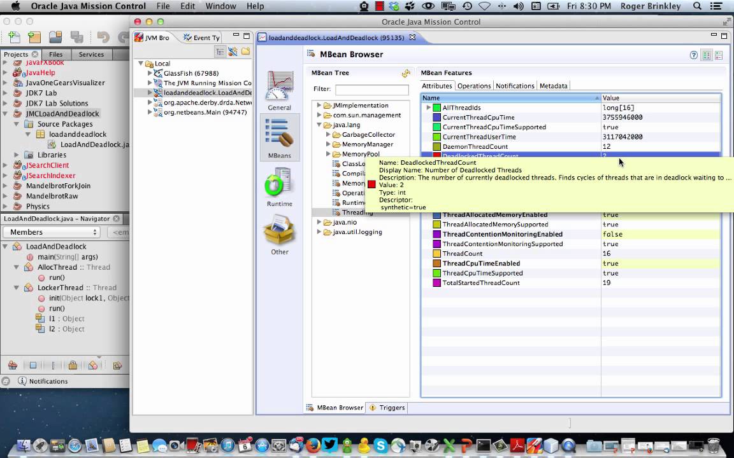
Task: Open the General tab group icon
Action: pos(280,91)
